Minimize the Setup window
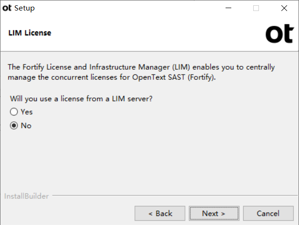 [228, 8]
